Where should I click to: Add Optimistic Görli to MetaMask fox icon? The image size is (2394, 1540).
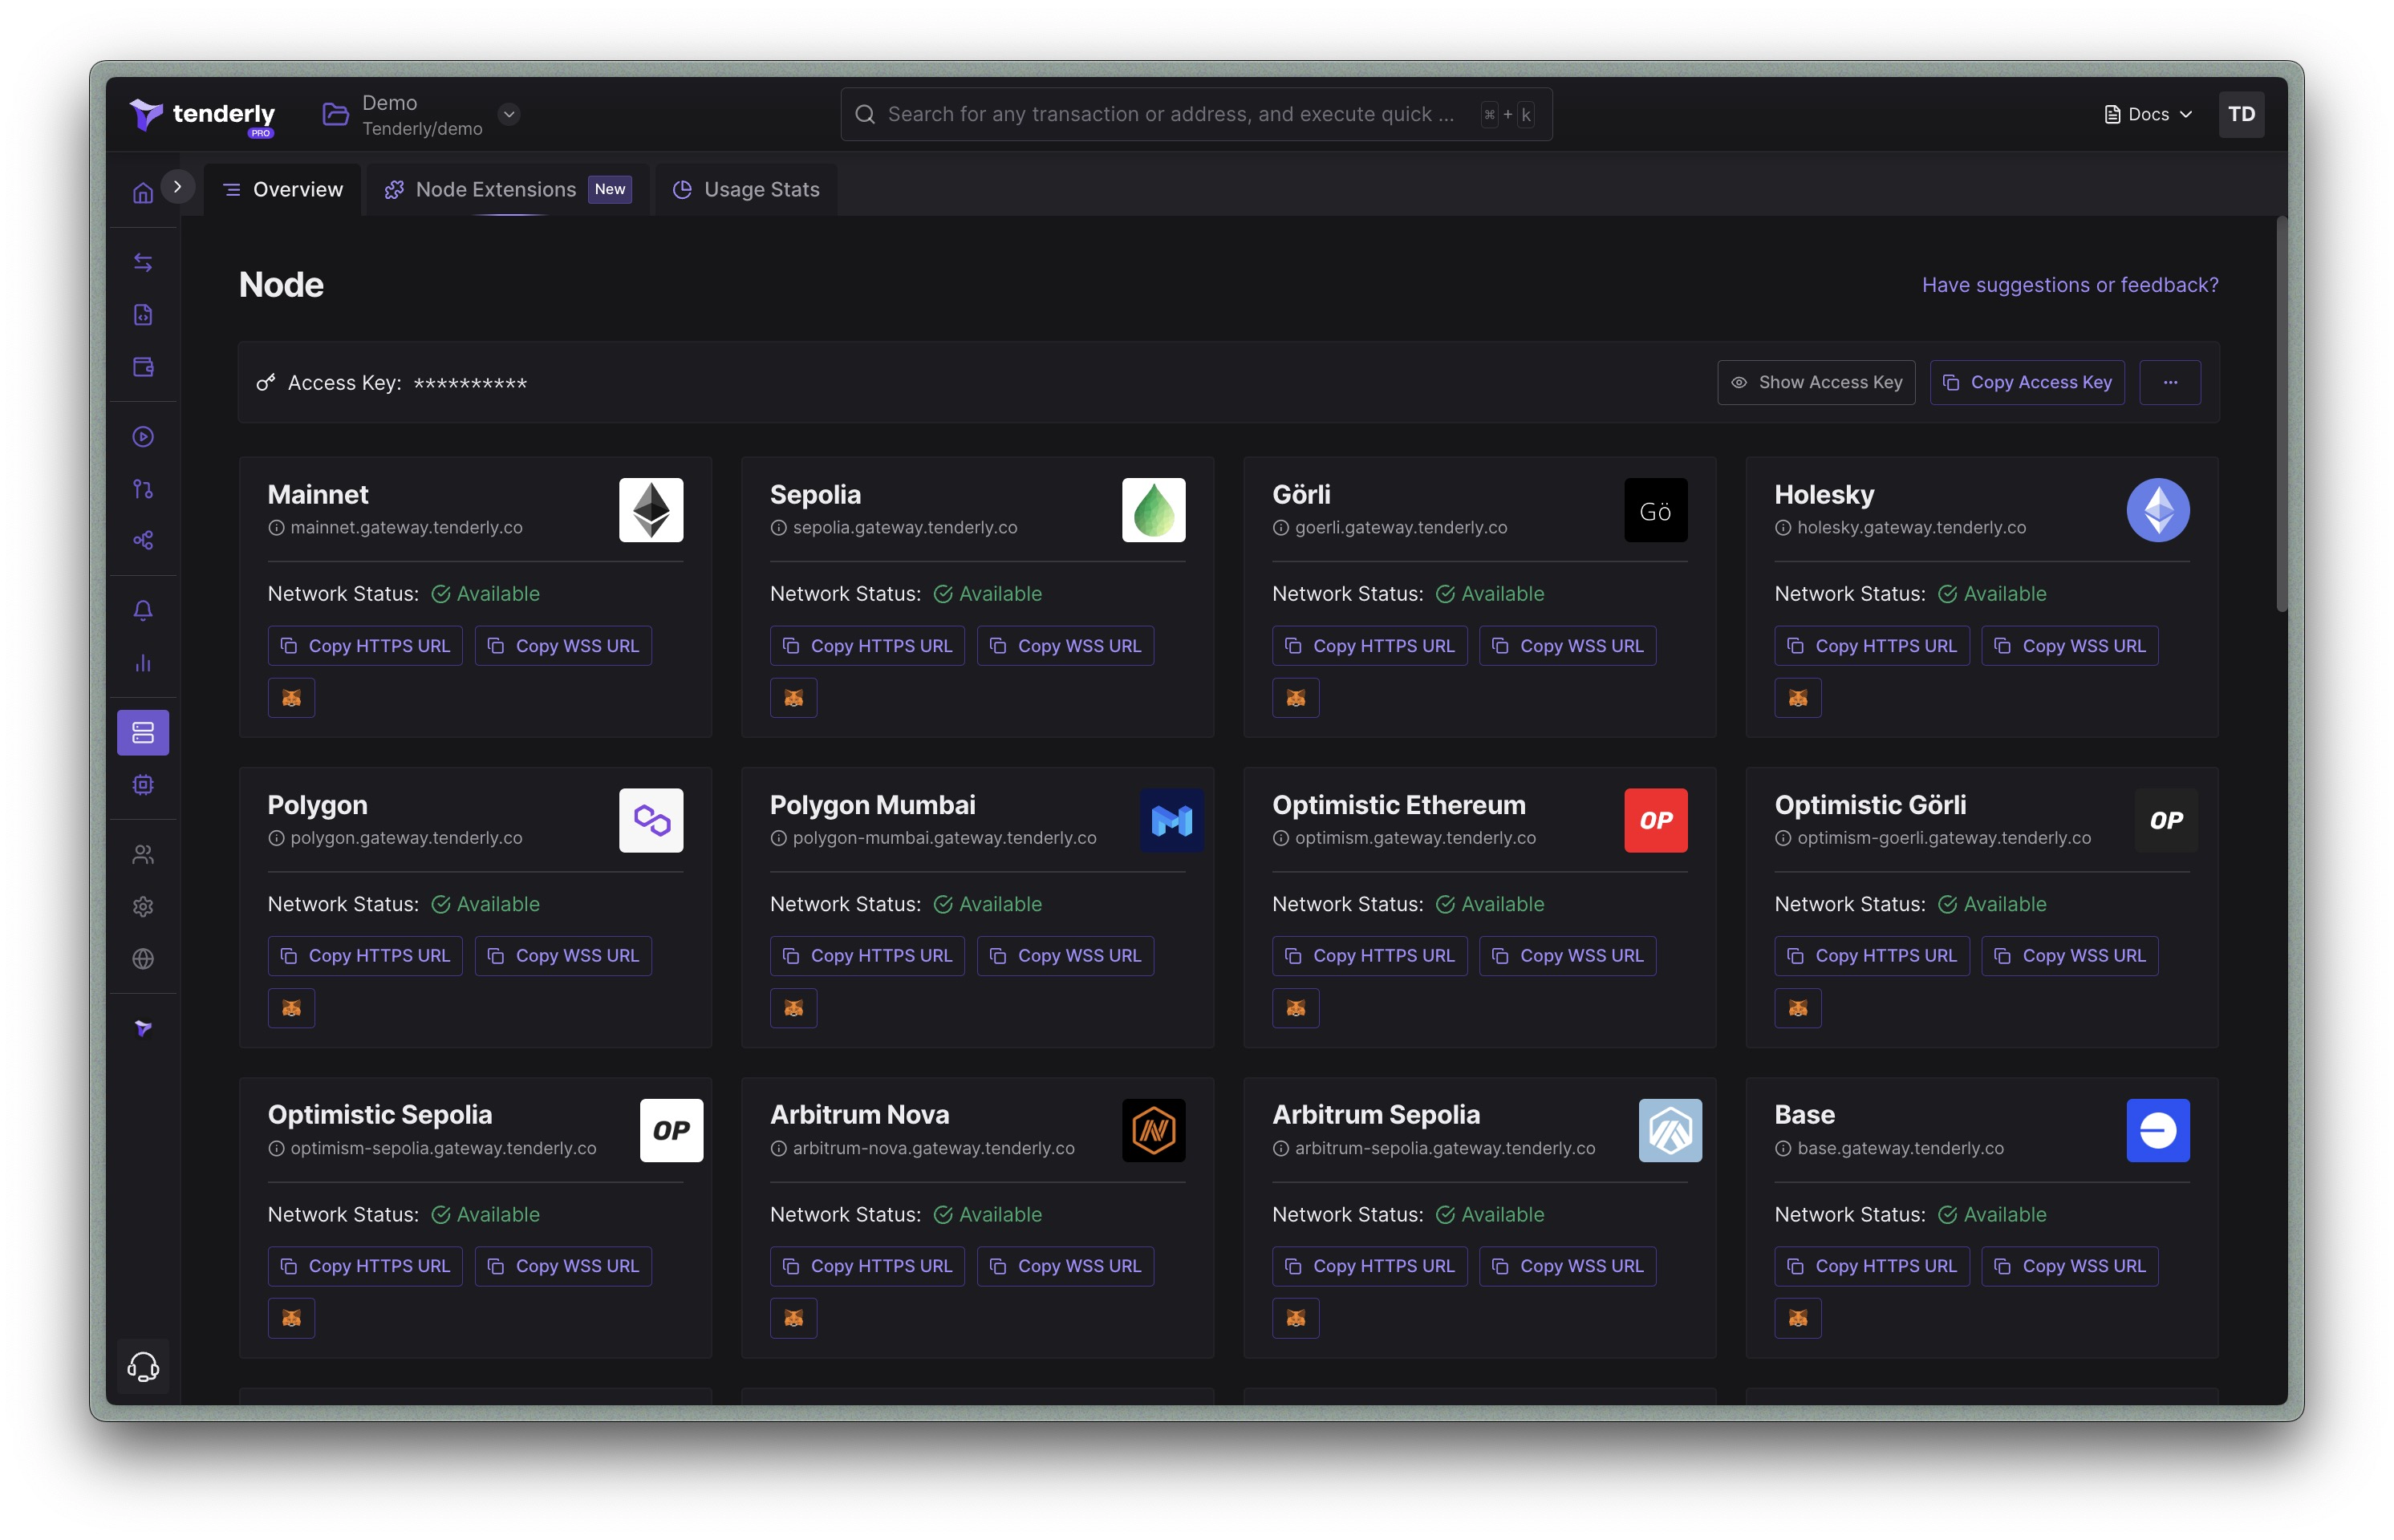pyautogui.click(x=1797, y=1008)
